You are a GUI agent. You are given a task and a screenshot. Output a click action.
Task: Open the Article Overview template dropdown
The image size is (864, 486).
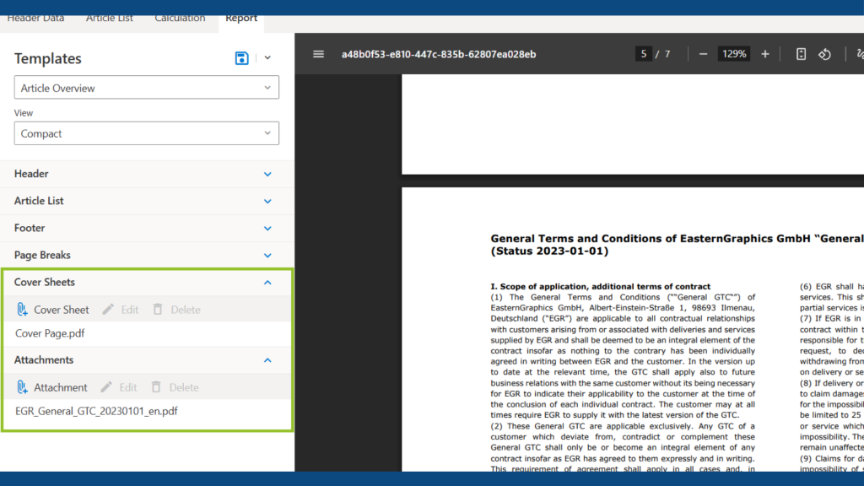coord(146,87)
